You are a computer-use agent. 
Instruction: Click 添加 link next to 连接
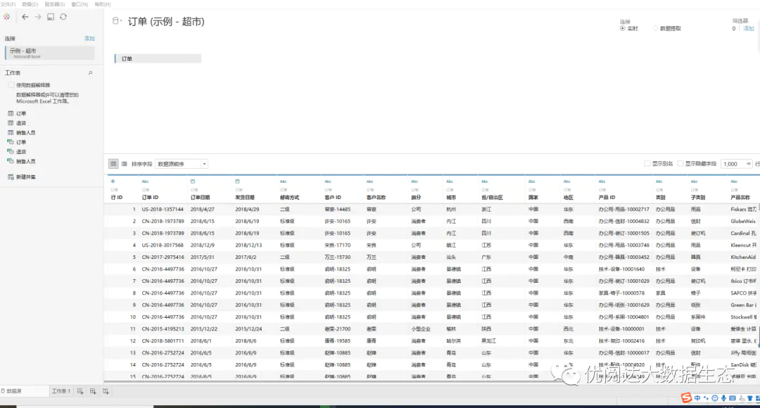[x=89, y=38]
